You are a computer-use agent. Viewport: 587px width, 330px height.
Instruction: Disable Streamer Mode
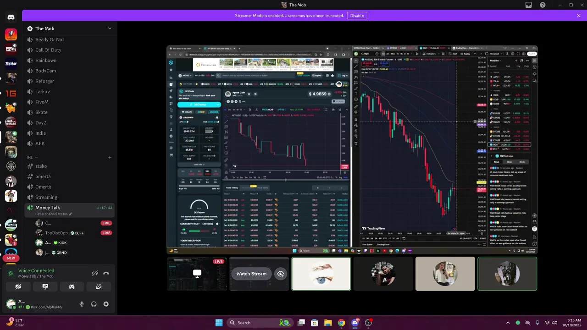[357, 16]
